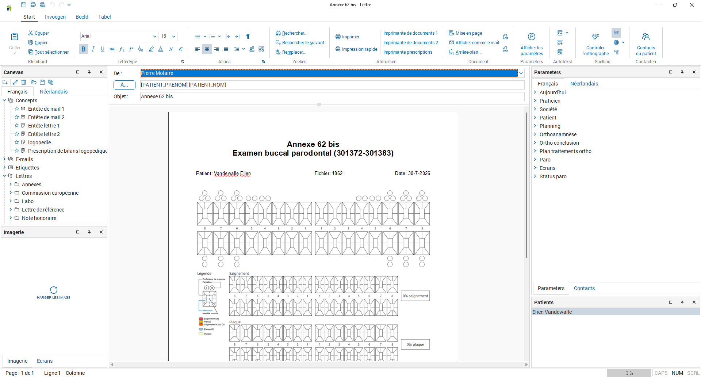
Task: Click Rechercher le suivant
Action: 300,42
